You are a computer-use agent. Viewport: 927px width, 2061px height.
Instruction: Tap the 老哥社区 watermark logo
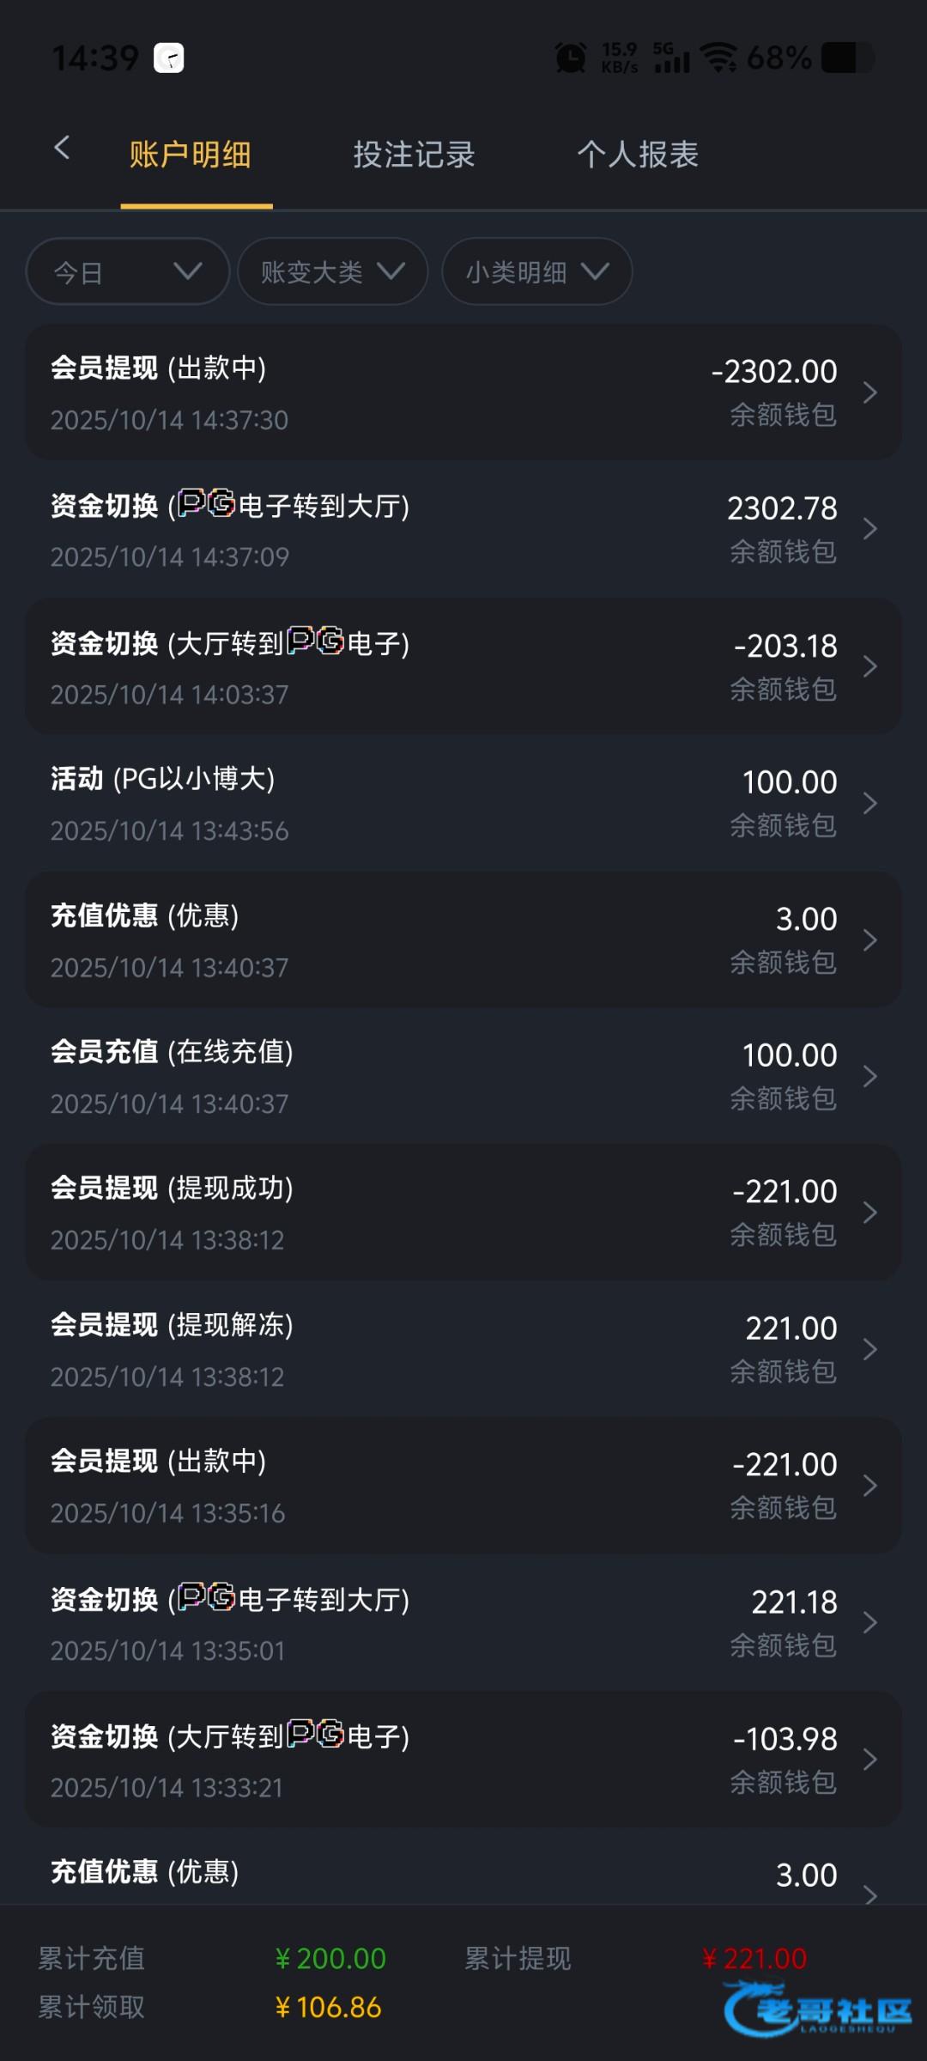point(817,2009)
